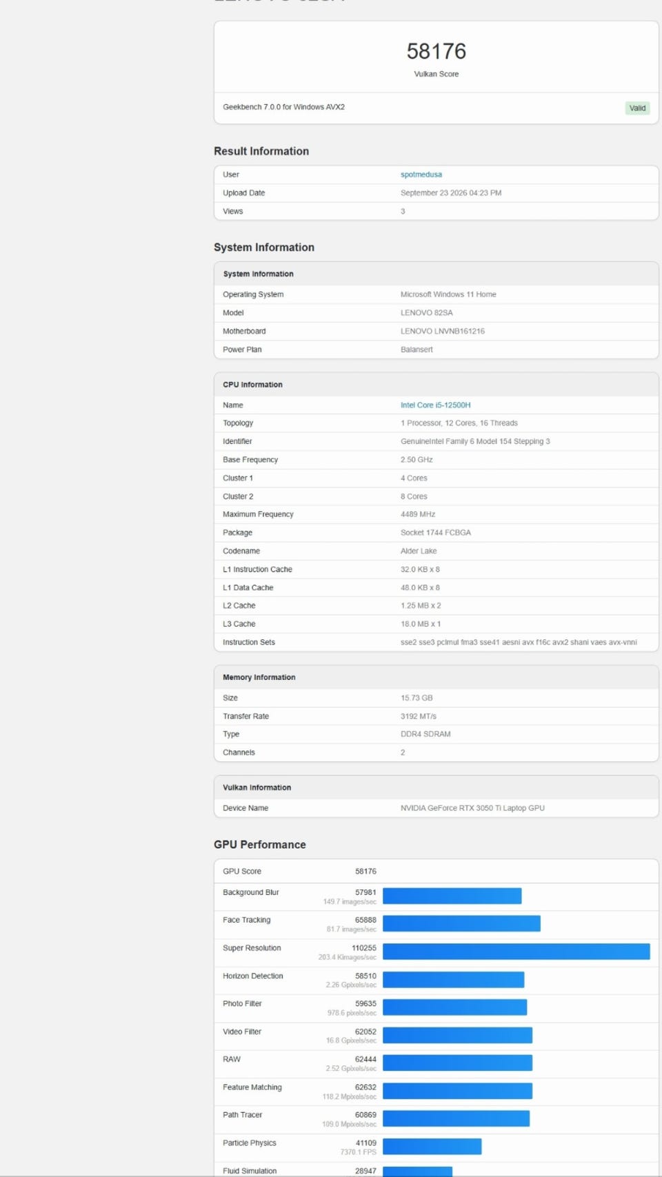
Task: Click the Super Resolution score bar
Action: click(x=516, y=952)
